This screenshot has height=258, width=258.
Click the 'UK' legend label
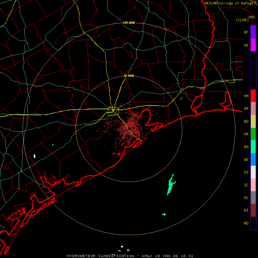(246, 45)
